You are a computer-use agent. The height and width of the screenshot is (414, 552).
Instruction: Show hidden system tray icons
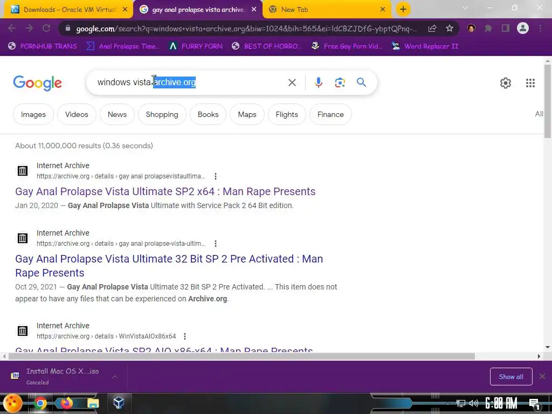tap(447, 403)
